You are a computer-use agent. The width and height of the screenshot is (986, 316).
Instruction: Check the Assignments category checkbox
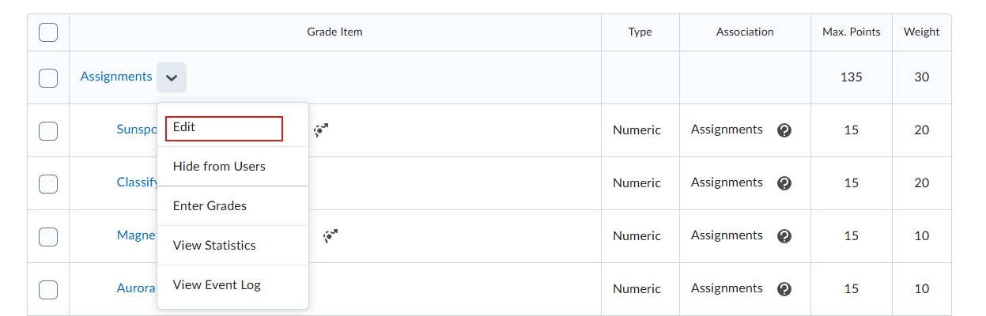point(48,77)
